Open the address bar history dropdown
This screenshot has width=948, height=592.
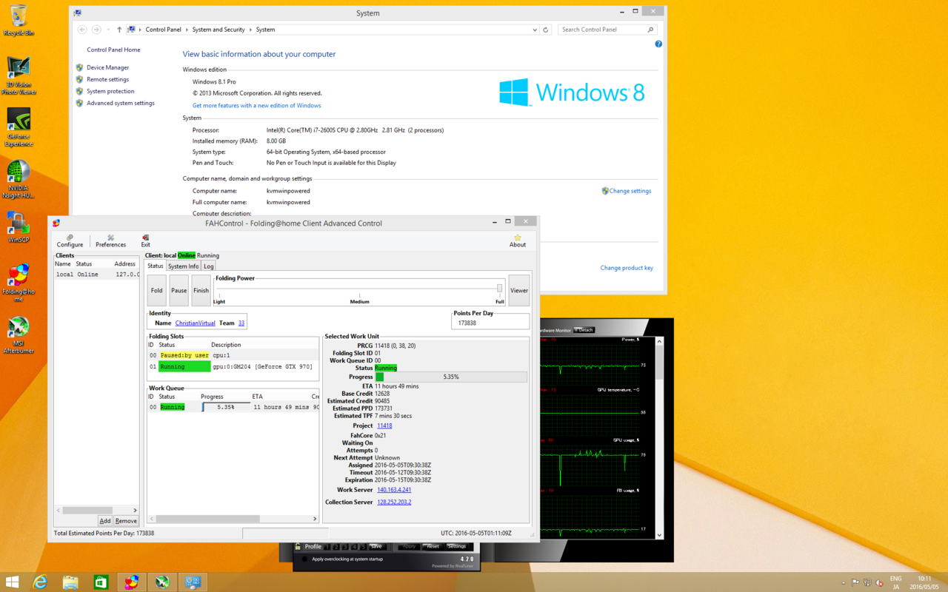click(x=535, y=30)
